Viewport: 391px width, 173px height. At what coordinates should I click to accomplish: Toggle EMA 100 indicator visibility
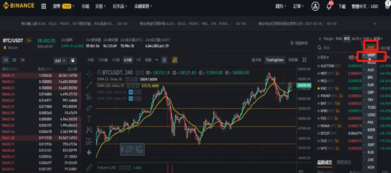[x=131, y=92]
